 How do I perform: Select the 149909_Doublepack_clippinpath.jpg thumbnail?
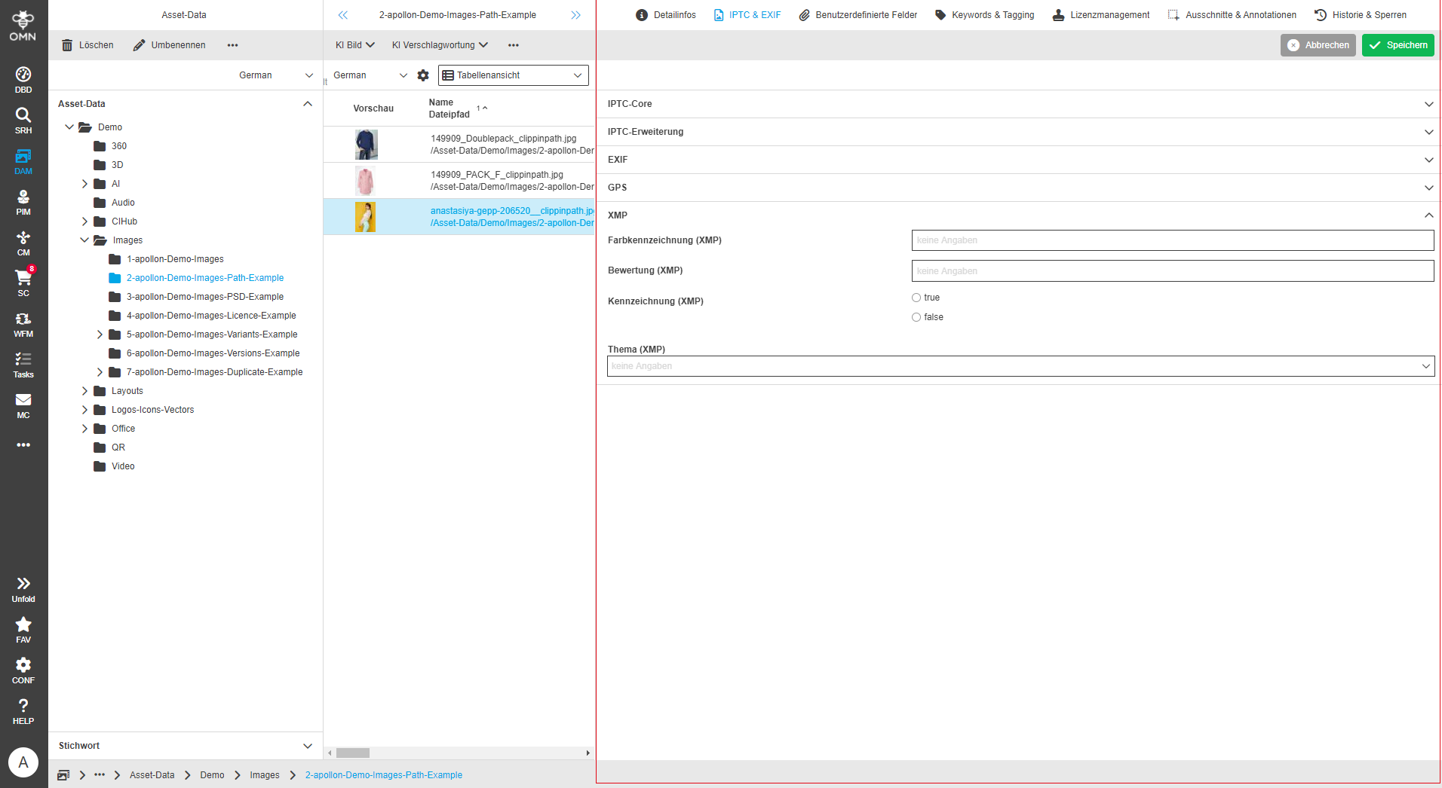click(x=367, y=145)
